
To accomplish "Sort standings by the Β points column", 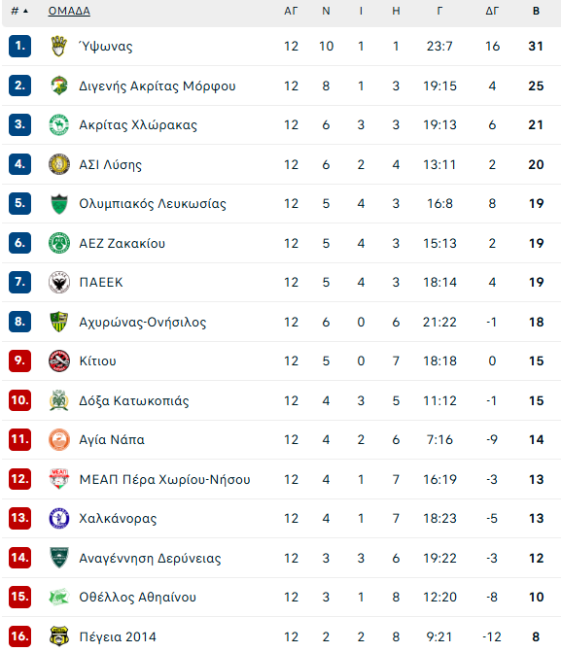I will pos(536,11).
